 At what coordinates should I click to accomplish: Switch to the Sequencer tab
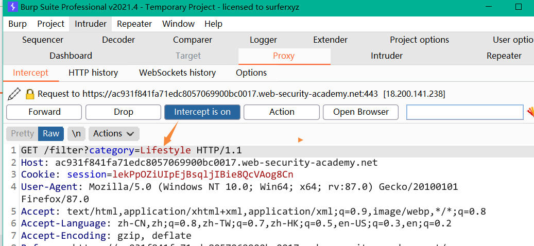(x=43, y=40)
